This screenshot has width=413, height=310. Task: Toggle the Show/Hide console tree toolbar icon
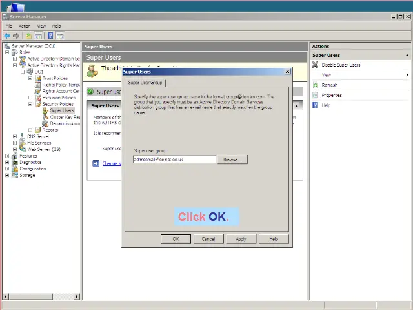(38, 36)
